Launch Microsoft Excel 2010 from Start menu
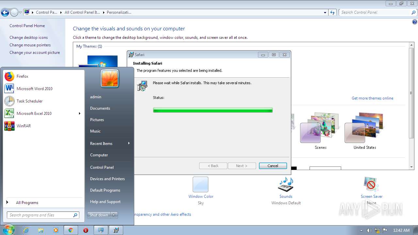 (43, 114)
